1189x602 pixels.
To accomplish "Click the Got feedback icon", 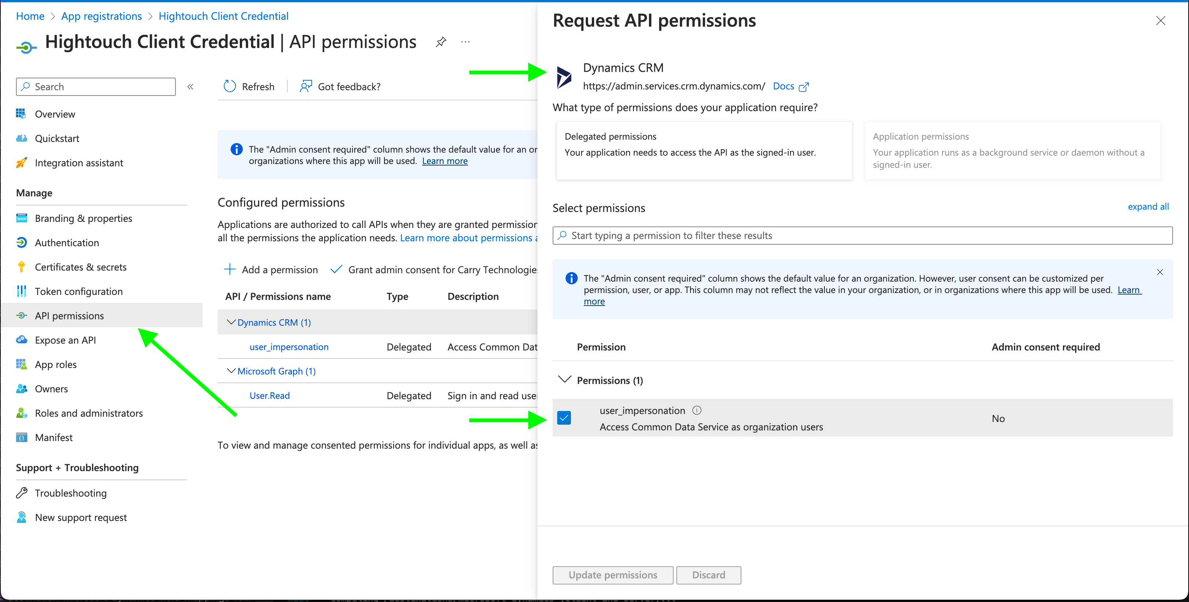I will 306,86.
